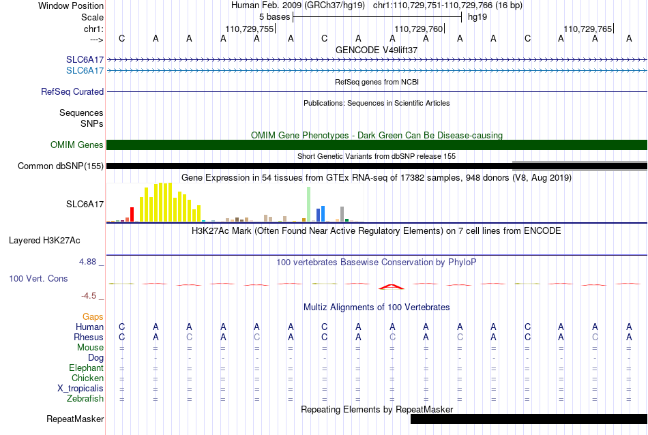Open the 100 Vert. Cons track label
Screen dimensions: 648x435
38,278
